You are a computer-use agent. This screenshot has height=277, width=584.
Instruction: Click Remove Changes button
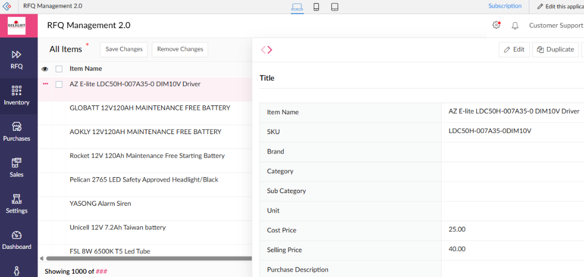(180, 50)
